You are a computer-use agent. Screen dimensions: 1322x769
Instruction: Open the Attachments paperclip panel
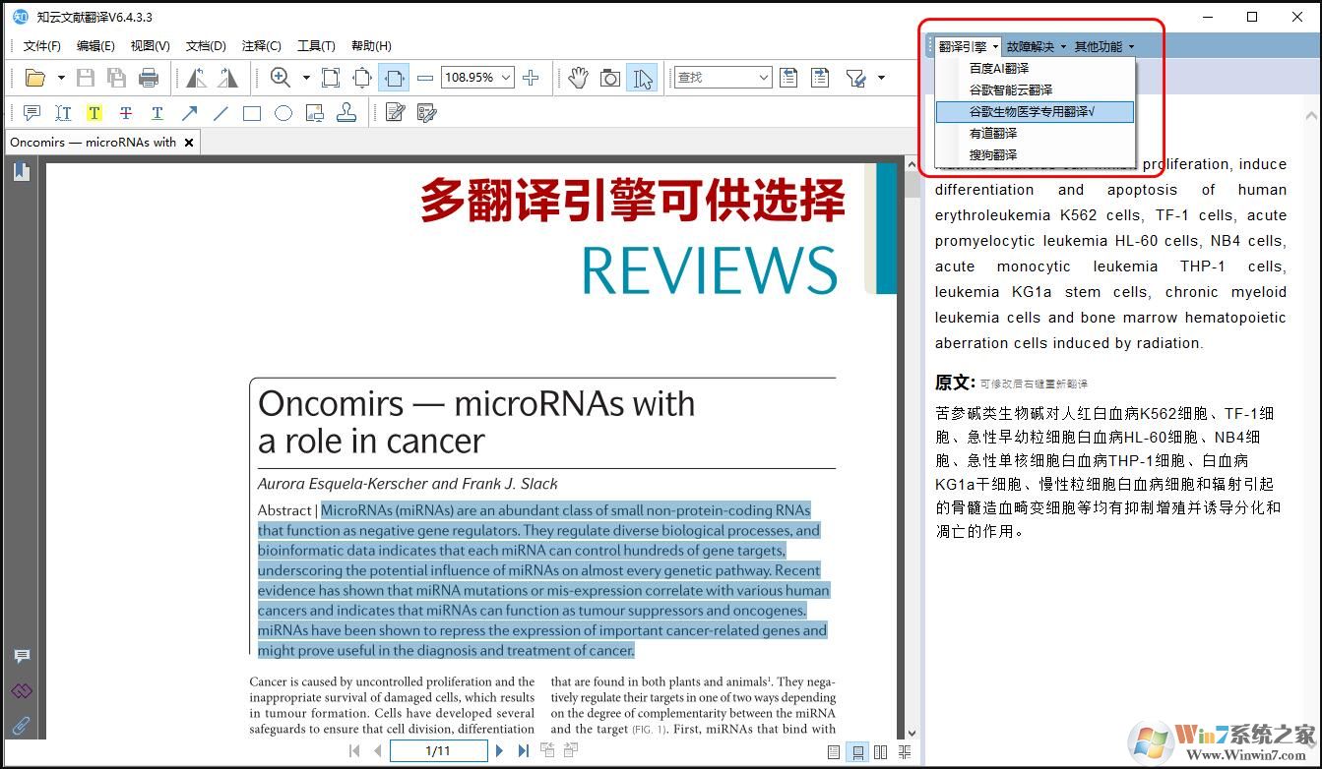(21, 727)
